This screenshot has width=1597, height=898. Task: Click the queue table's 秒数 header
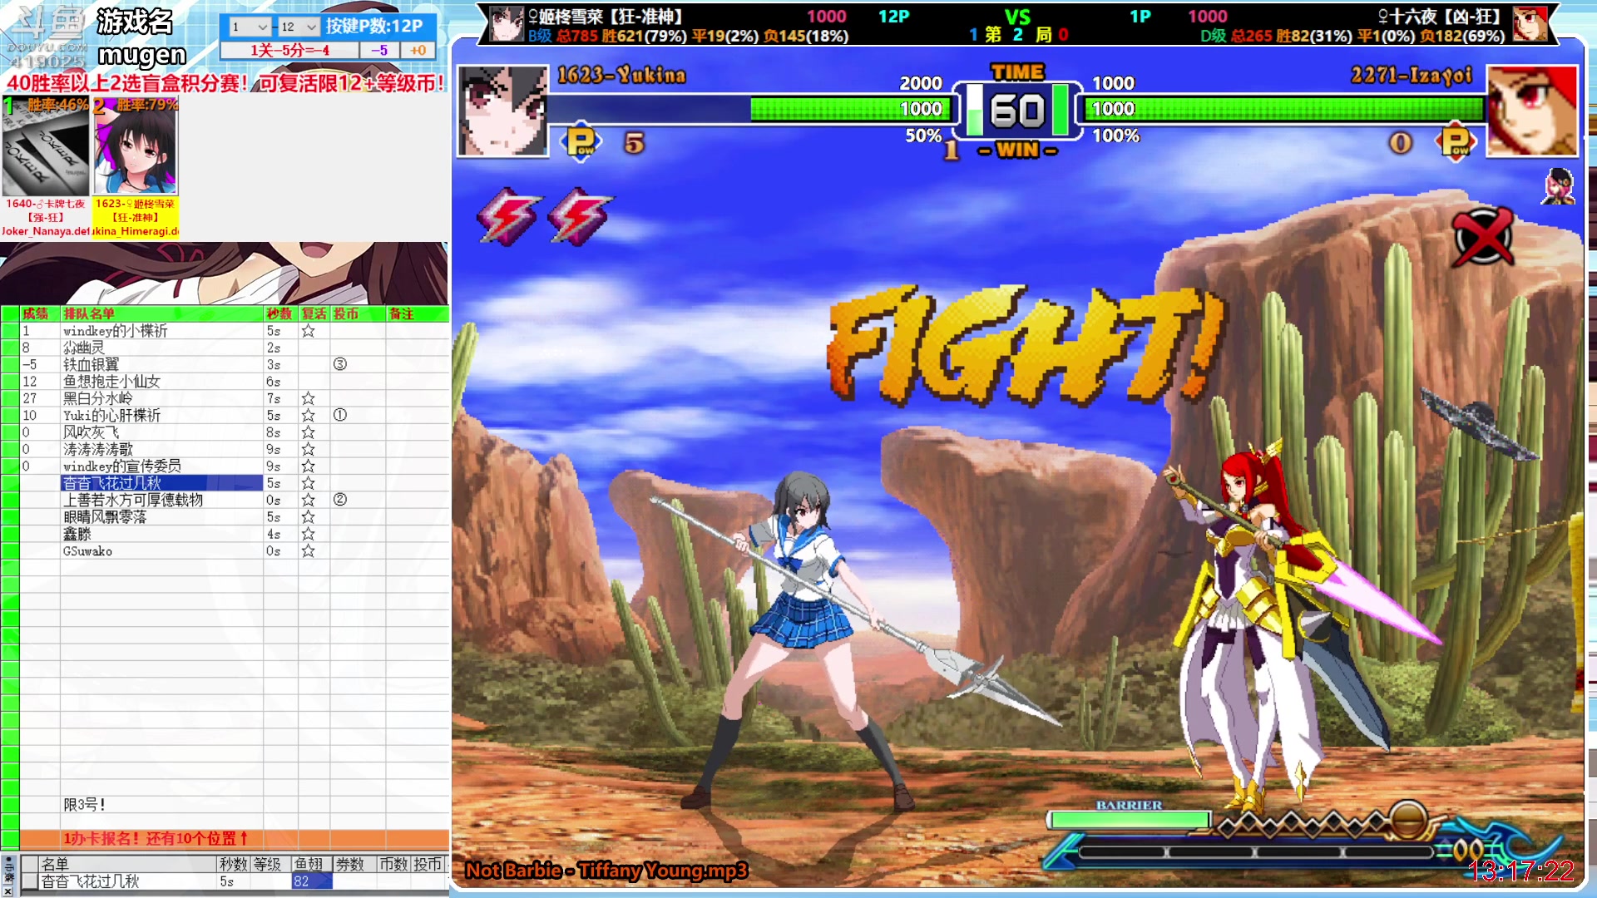click(x=280, y=313)
